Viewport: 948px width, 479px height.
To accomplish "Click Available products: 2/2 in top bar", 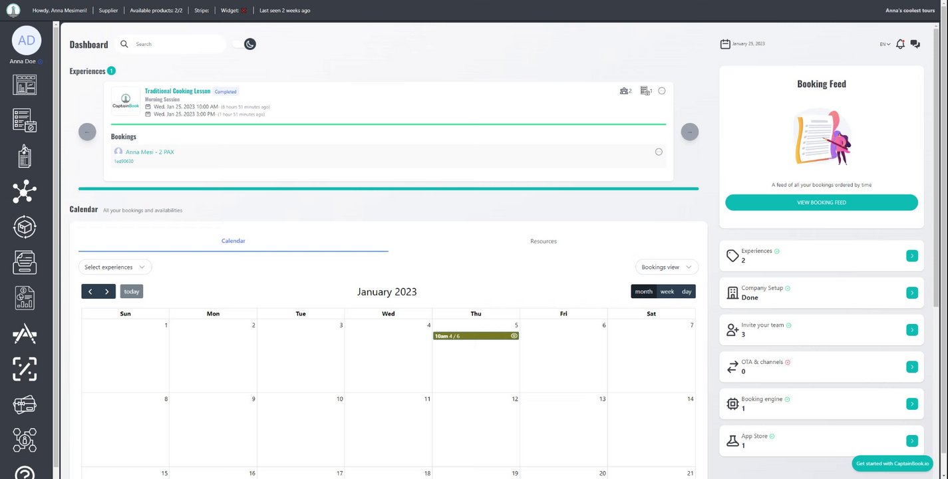I will coord(156,11).
